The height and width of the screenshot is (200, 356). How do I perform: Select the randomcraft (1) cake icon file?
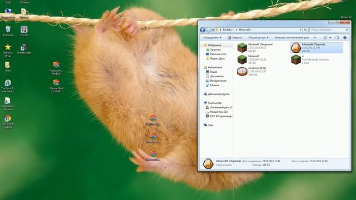[242, 71]
